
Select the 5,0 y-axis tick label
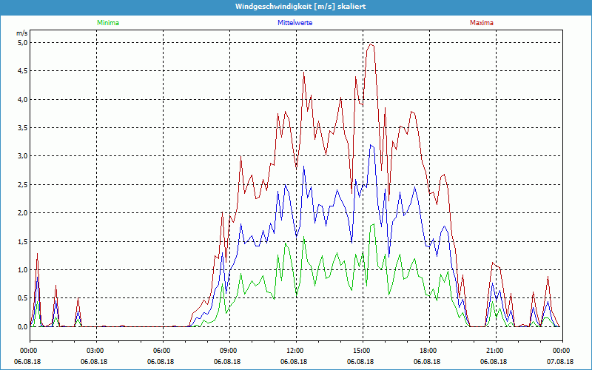[x=22, y=43]
